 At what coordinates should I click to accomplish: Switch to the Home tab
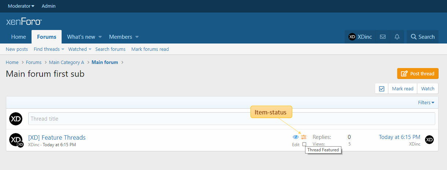pyautogui.click(x=18, y=37)
